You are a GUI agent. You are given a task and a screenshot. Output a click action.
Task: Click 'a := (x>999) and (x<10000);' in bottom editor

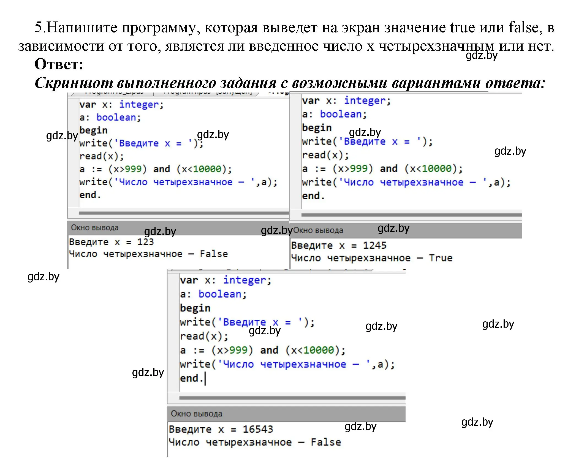pos(263,350)
